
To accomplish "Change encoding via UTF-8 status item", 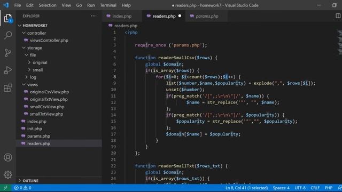I will click(300, 188).
